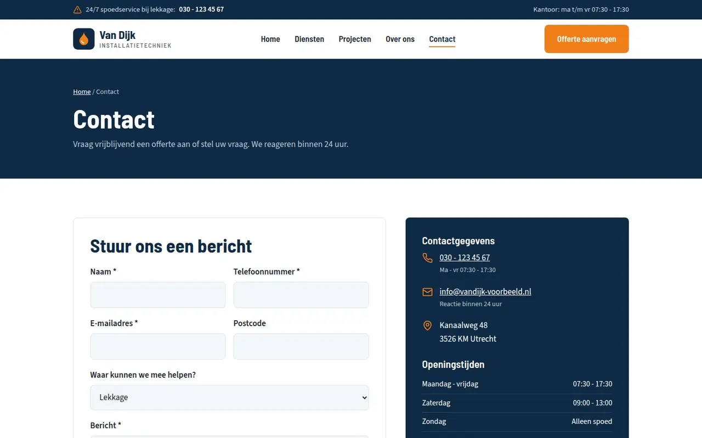The width and height of the screenshot is (702, 438).
Task: Click the 'Maandag - vrijdag' opening hours row
Action: pos(517,384)
